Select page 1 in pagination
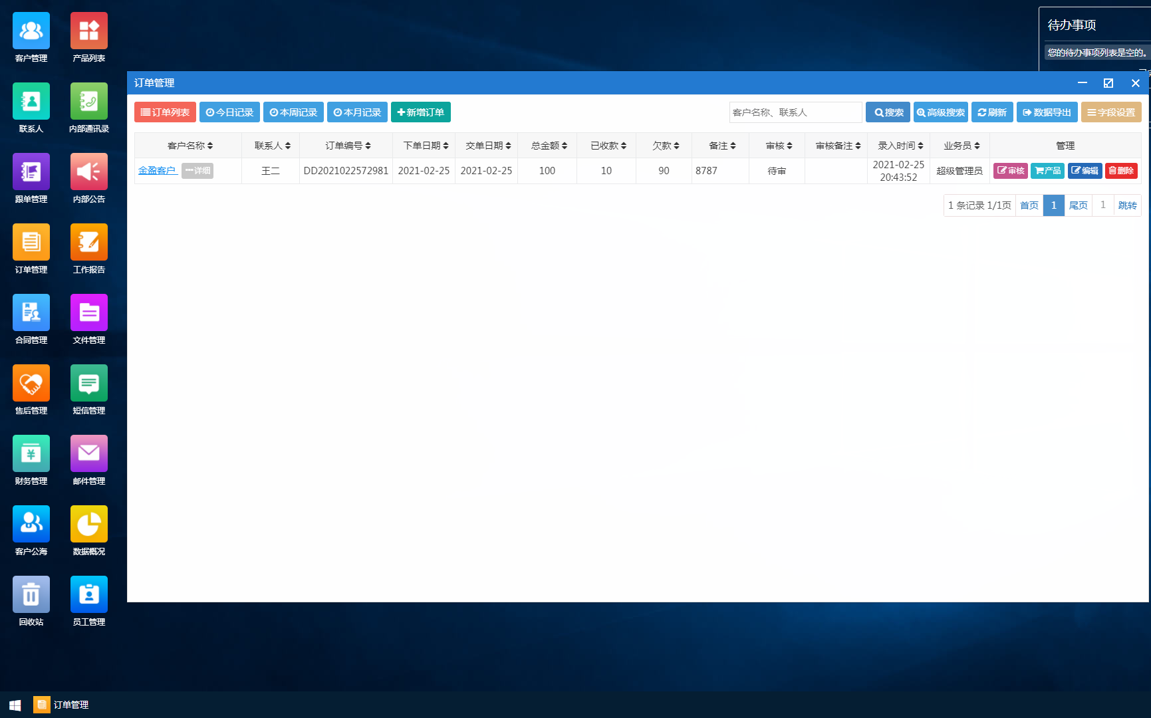The width and height of the screenshot is (1151, 718). tap(1054, 205)
